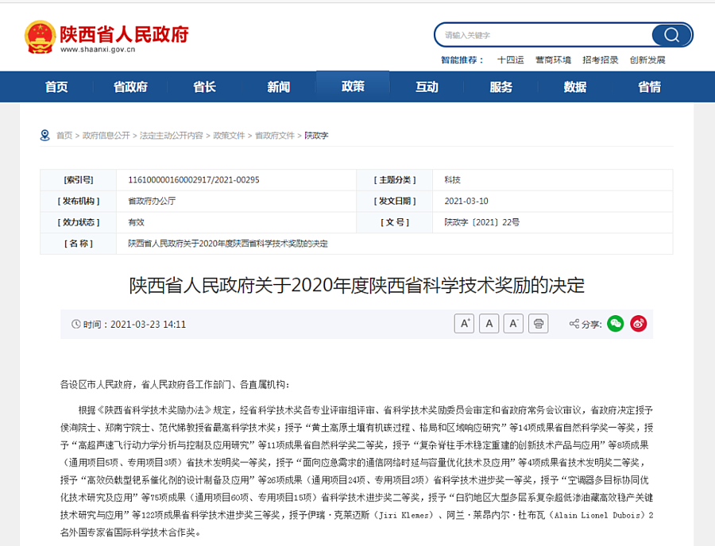
Task: Open the 互动 section in the navigation bar
Action: point(427,87)
